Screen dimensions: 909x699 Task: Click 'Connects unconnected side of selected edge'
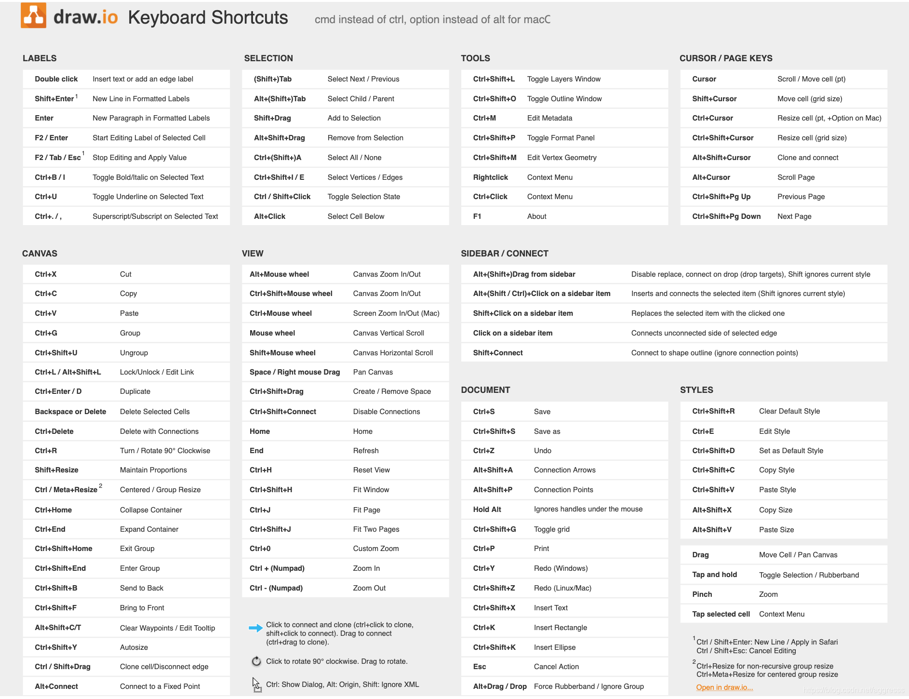tap(704, 333)
